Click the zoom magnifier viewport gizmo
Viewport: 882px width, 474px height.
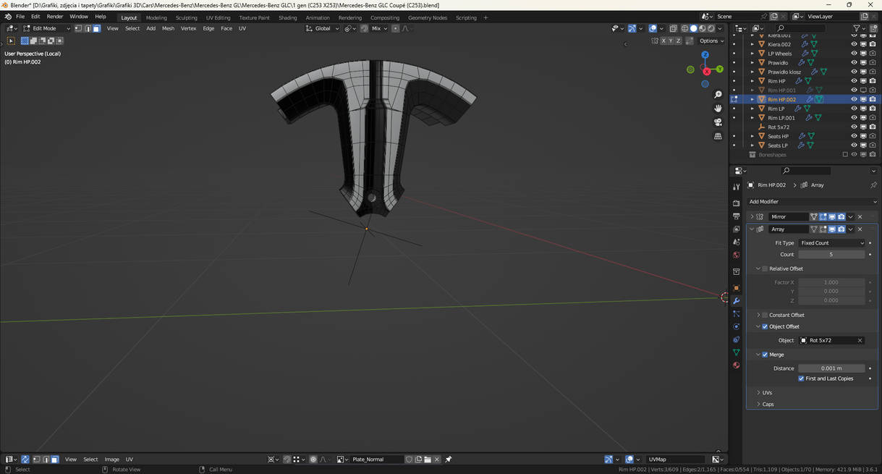pos(718,95)
